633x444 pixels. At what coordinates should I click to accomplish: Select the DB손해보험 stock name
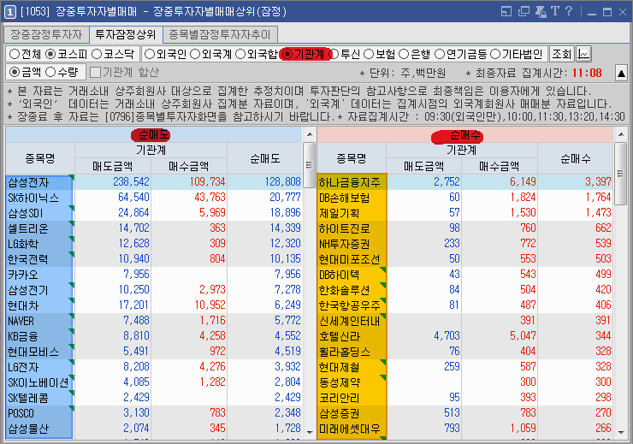click(x=344, y=198)
